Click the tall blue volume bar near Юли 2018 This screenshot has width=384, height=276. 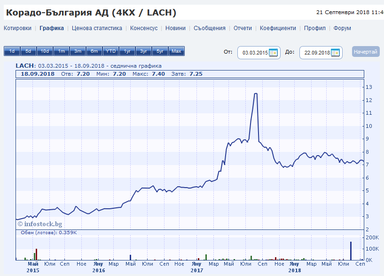[351, 251]
